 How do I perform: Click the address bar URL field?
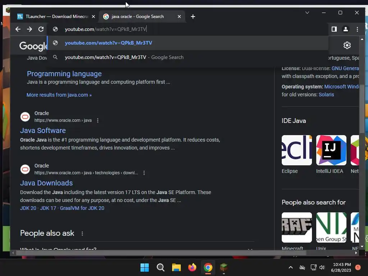188,29
